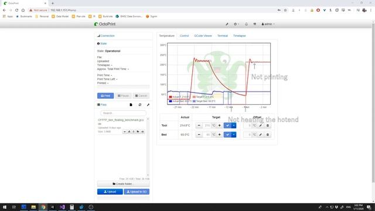Open the Terminal tab
The image size is (375, 211).
click(x=223, y=36)
